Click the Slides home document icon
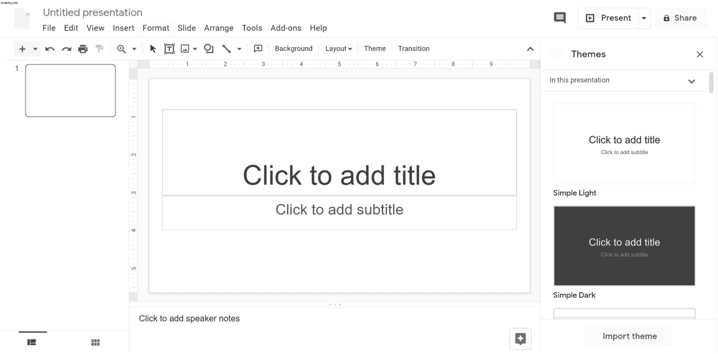 tap(22, 19)
